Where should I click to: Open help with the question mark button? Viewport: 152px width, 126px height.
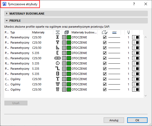pyautogui.click(x=134, y=4)
